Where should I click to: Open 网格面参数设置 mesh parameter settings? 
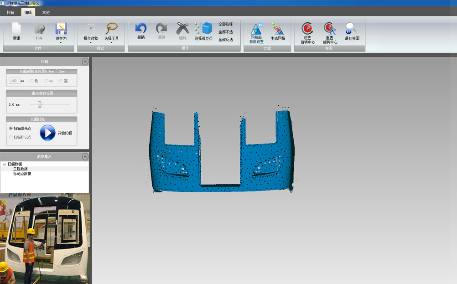[256, 30]
